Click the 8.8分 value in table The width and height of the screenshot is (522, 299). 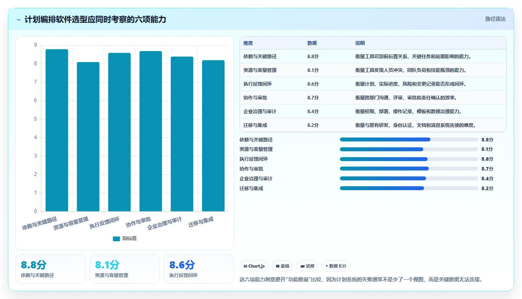click(x=313, y=57)
